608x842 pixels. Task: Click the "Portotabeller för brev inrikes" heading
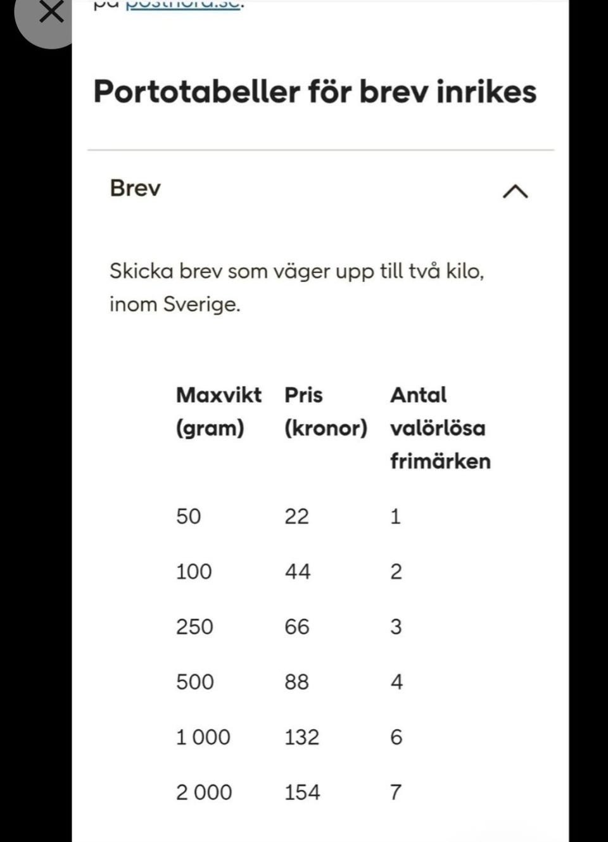315,91
